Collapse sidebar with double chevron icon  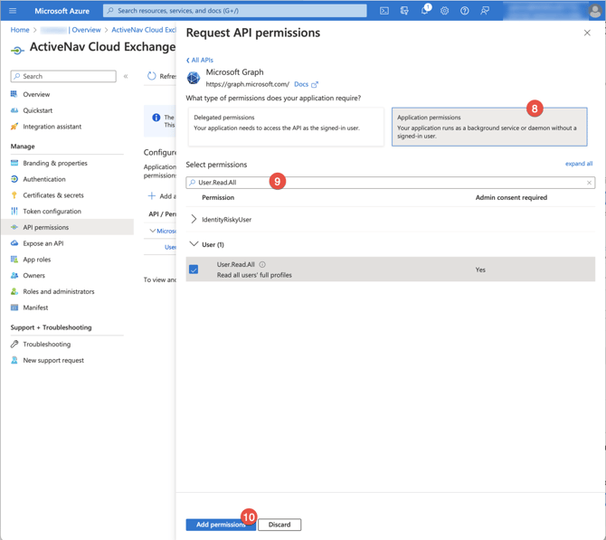pyautogui.click(x=126, y=76)
